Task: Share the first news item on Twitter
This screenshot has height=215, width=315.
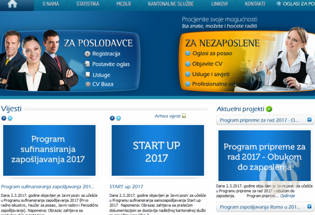Action: (10, 118)
